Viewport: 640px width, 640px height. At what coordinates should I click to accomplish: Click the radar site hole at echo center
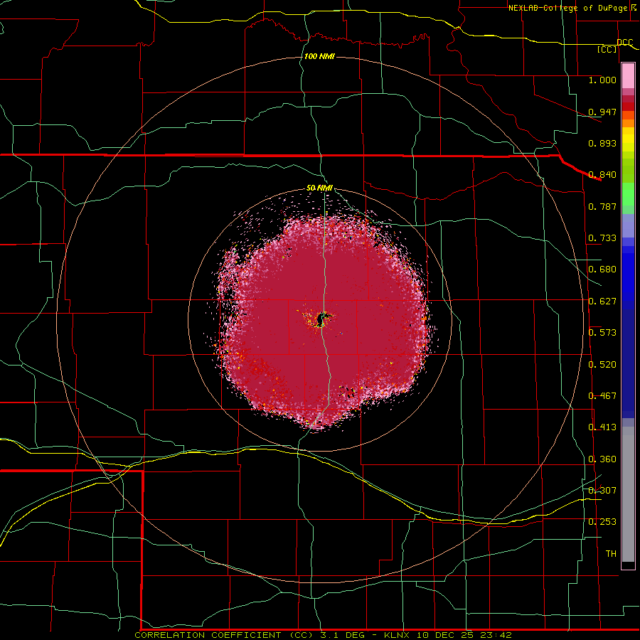tap(322, 319)
